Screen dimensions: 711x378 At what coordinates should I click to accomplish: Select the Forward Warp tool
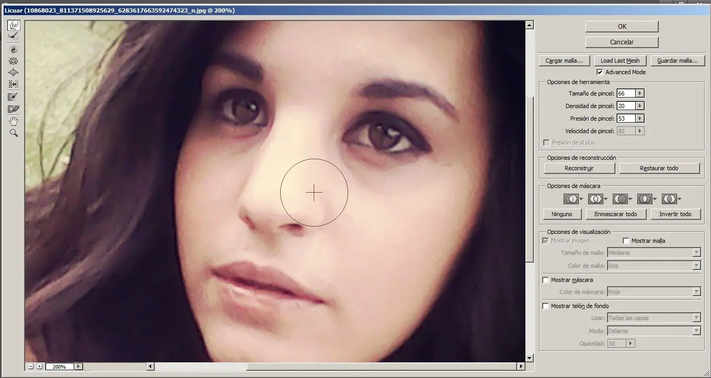click(x=14, y=25)
